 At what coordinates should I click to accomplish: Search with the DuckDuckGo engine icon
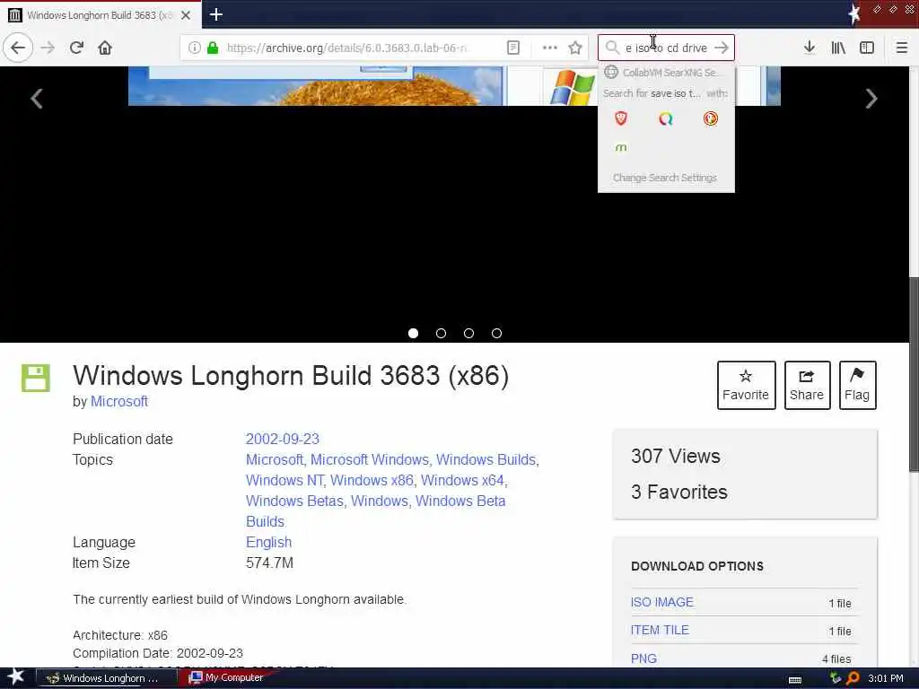[711, 118]
